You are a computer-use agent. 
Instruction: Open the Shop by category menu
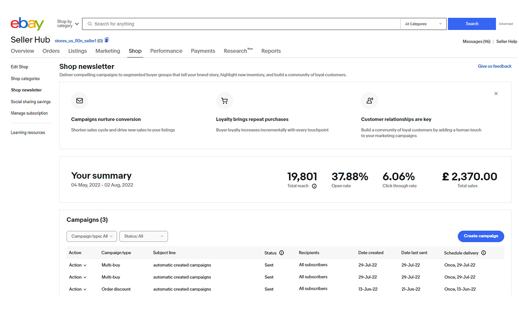pos(68,24)
